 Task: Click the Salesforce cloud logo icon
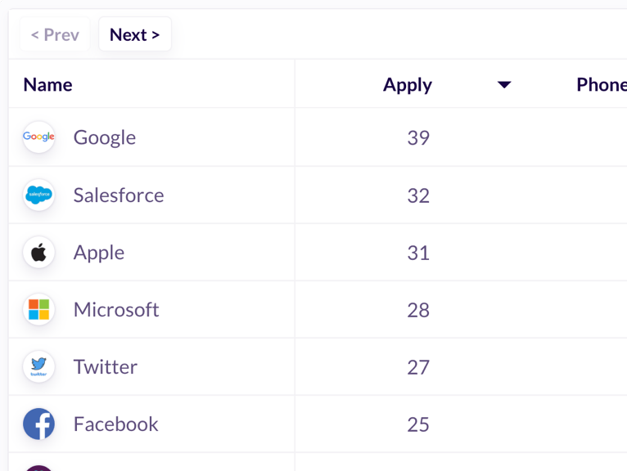coord(38,195)
